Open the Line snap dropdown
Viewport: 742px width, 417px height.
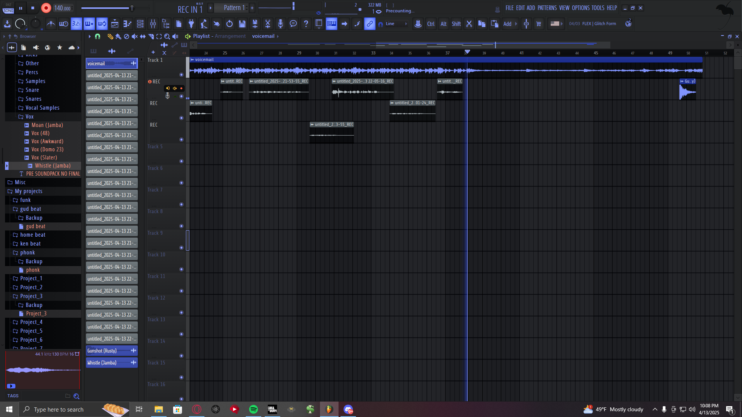pos(397,24)
